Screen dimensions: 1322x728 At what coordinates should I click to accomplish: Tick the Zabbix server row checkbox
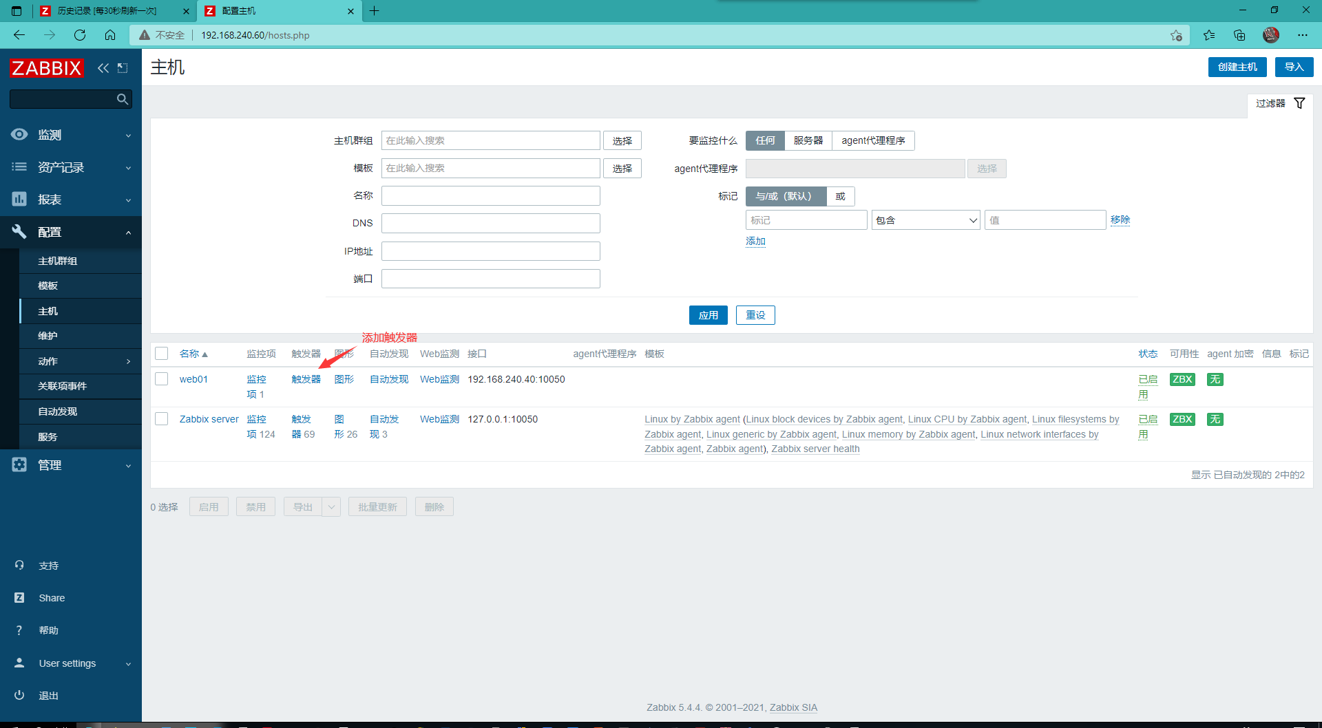click(162, 419)
